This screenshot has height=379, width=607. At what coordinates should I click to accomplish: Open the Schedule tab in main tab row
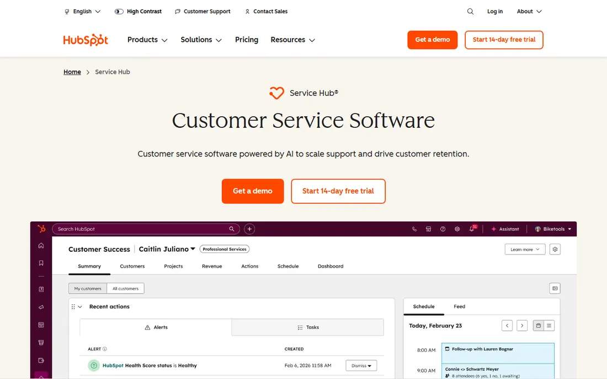click(288, 266)
